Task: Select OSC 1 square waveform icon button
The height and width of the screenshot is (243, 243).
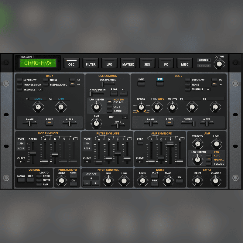Action: coord(72,80)
